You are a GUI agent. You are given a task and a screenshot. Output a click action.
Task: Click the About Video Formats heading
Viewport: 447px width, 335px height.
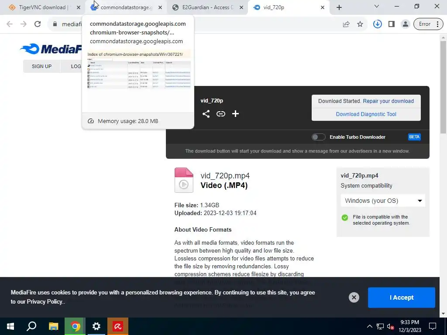203,229
